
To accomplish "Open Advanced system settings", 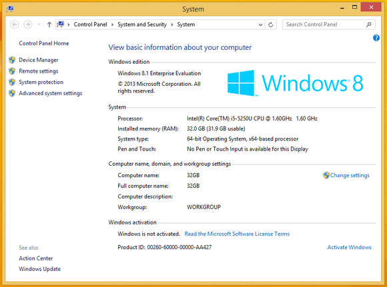I will click(x=50, y=93).
